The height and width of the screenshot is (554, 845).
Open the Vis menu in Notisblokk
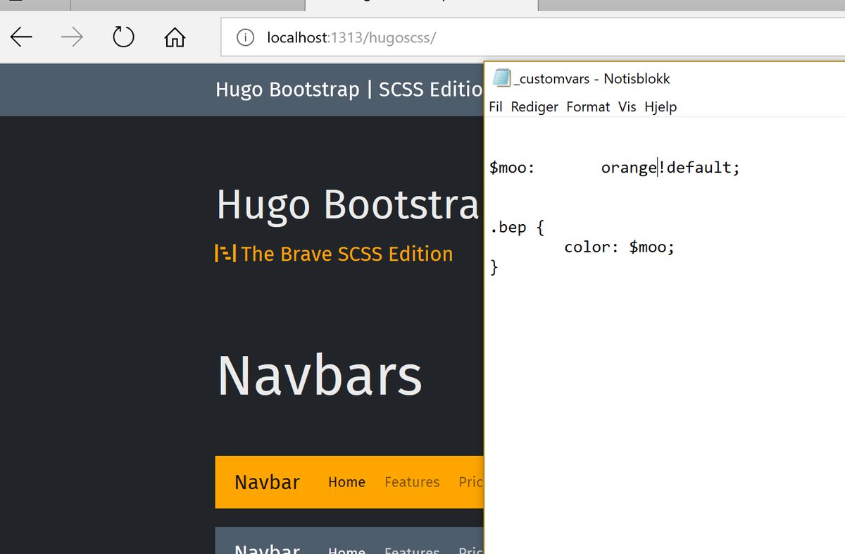(627, 106)
